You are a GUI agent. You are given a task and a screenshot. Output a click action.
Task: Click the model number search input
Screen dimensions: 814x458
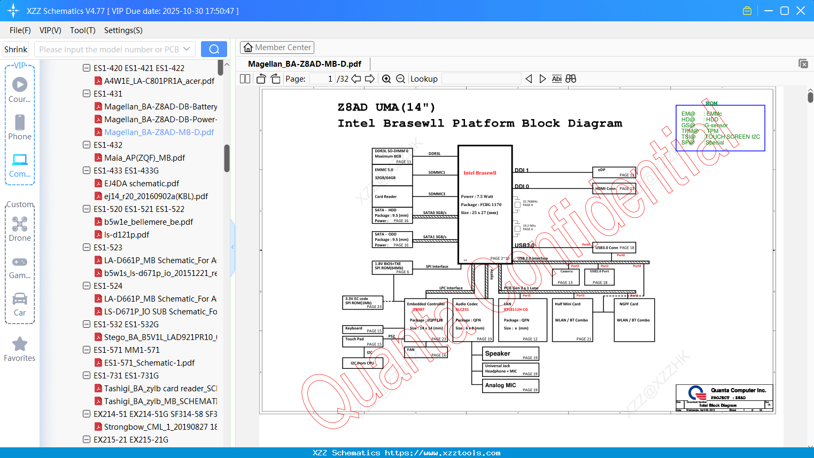[x=108, y=49]
